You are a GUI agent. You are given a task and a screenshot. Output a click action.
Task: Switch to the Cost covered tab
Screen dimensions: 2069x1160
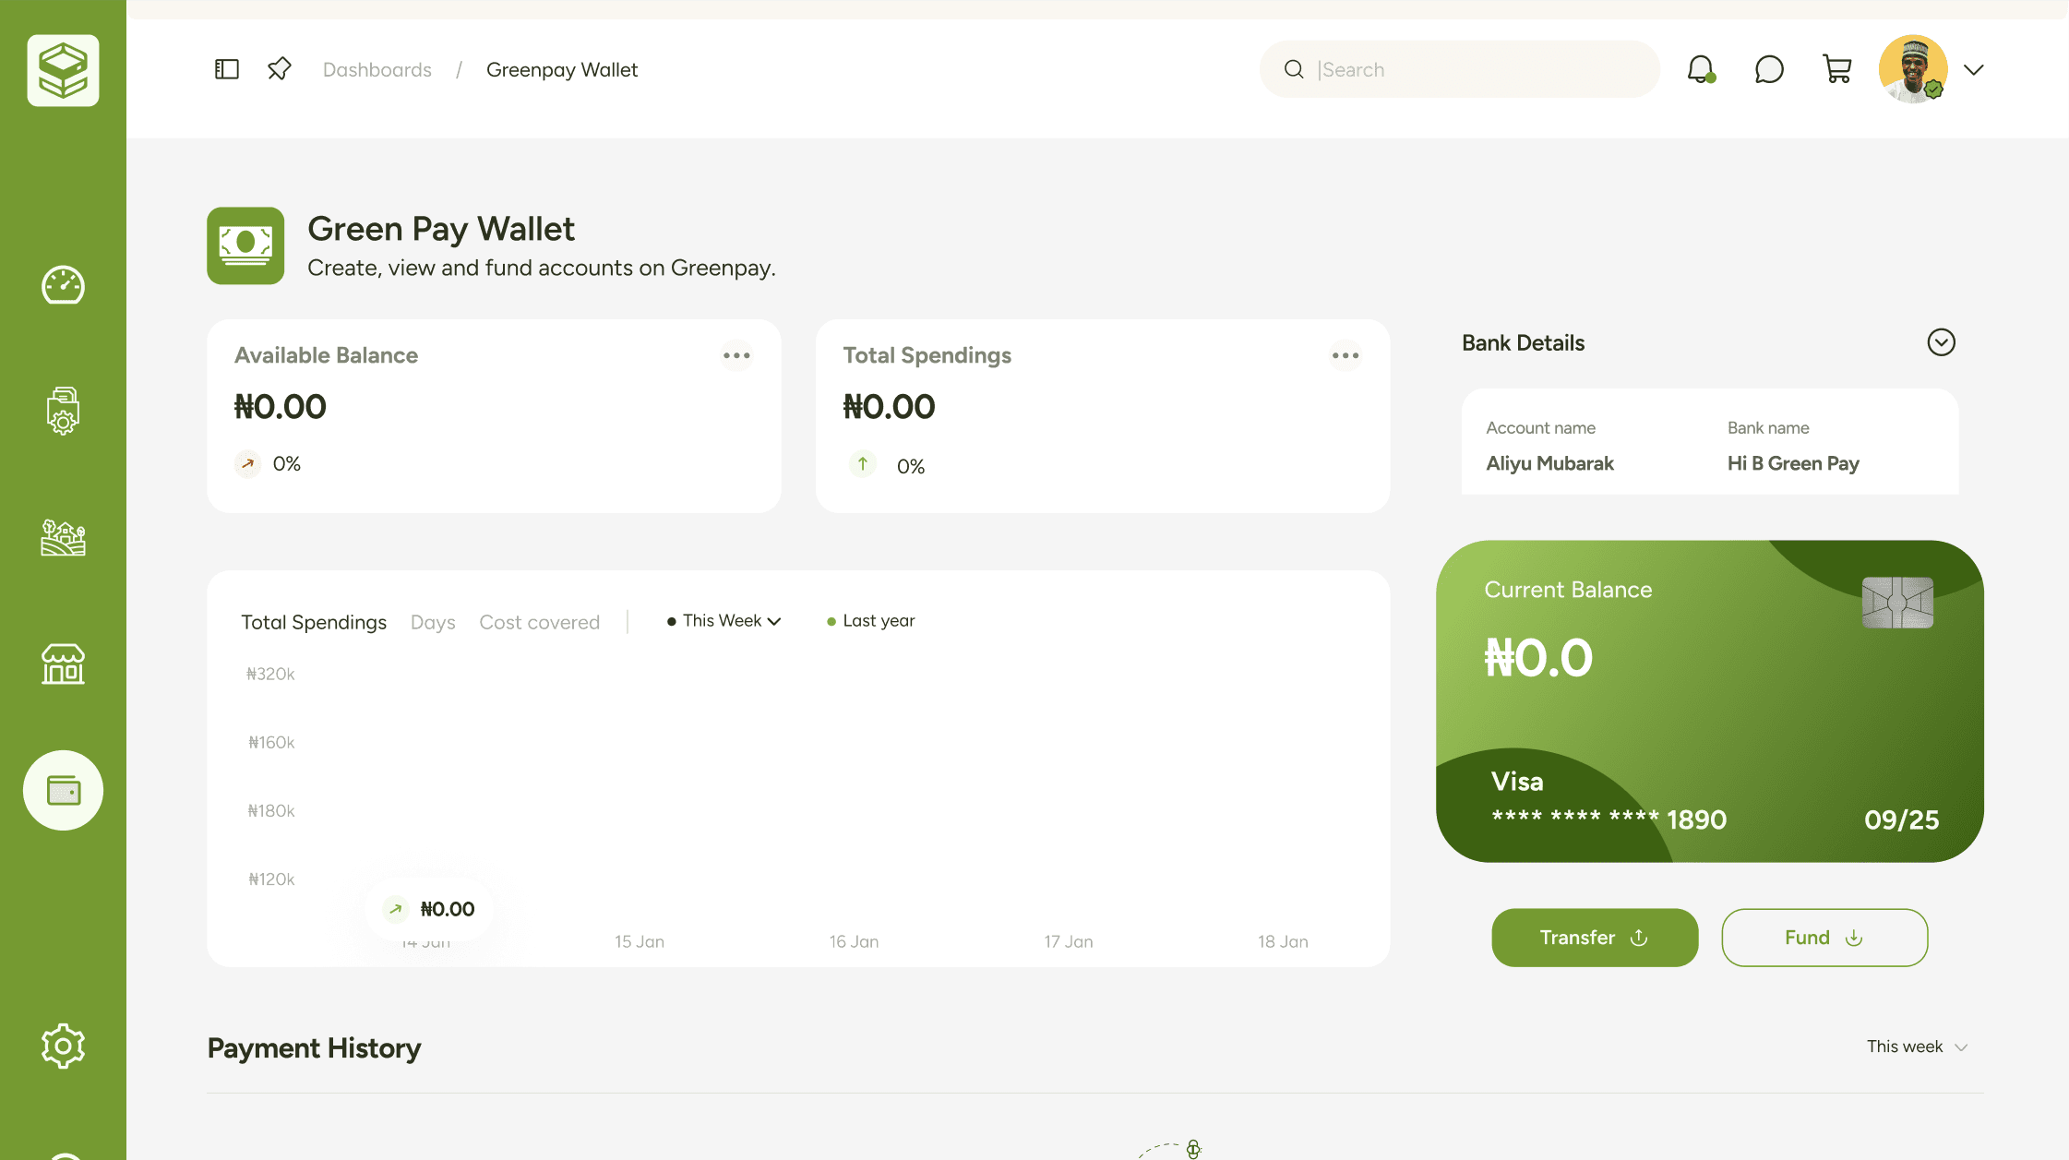point(539,622)
